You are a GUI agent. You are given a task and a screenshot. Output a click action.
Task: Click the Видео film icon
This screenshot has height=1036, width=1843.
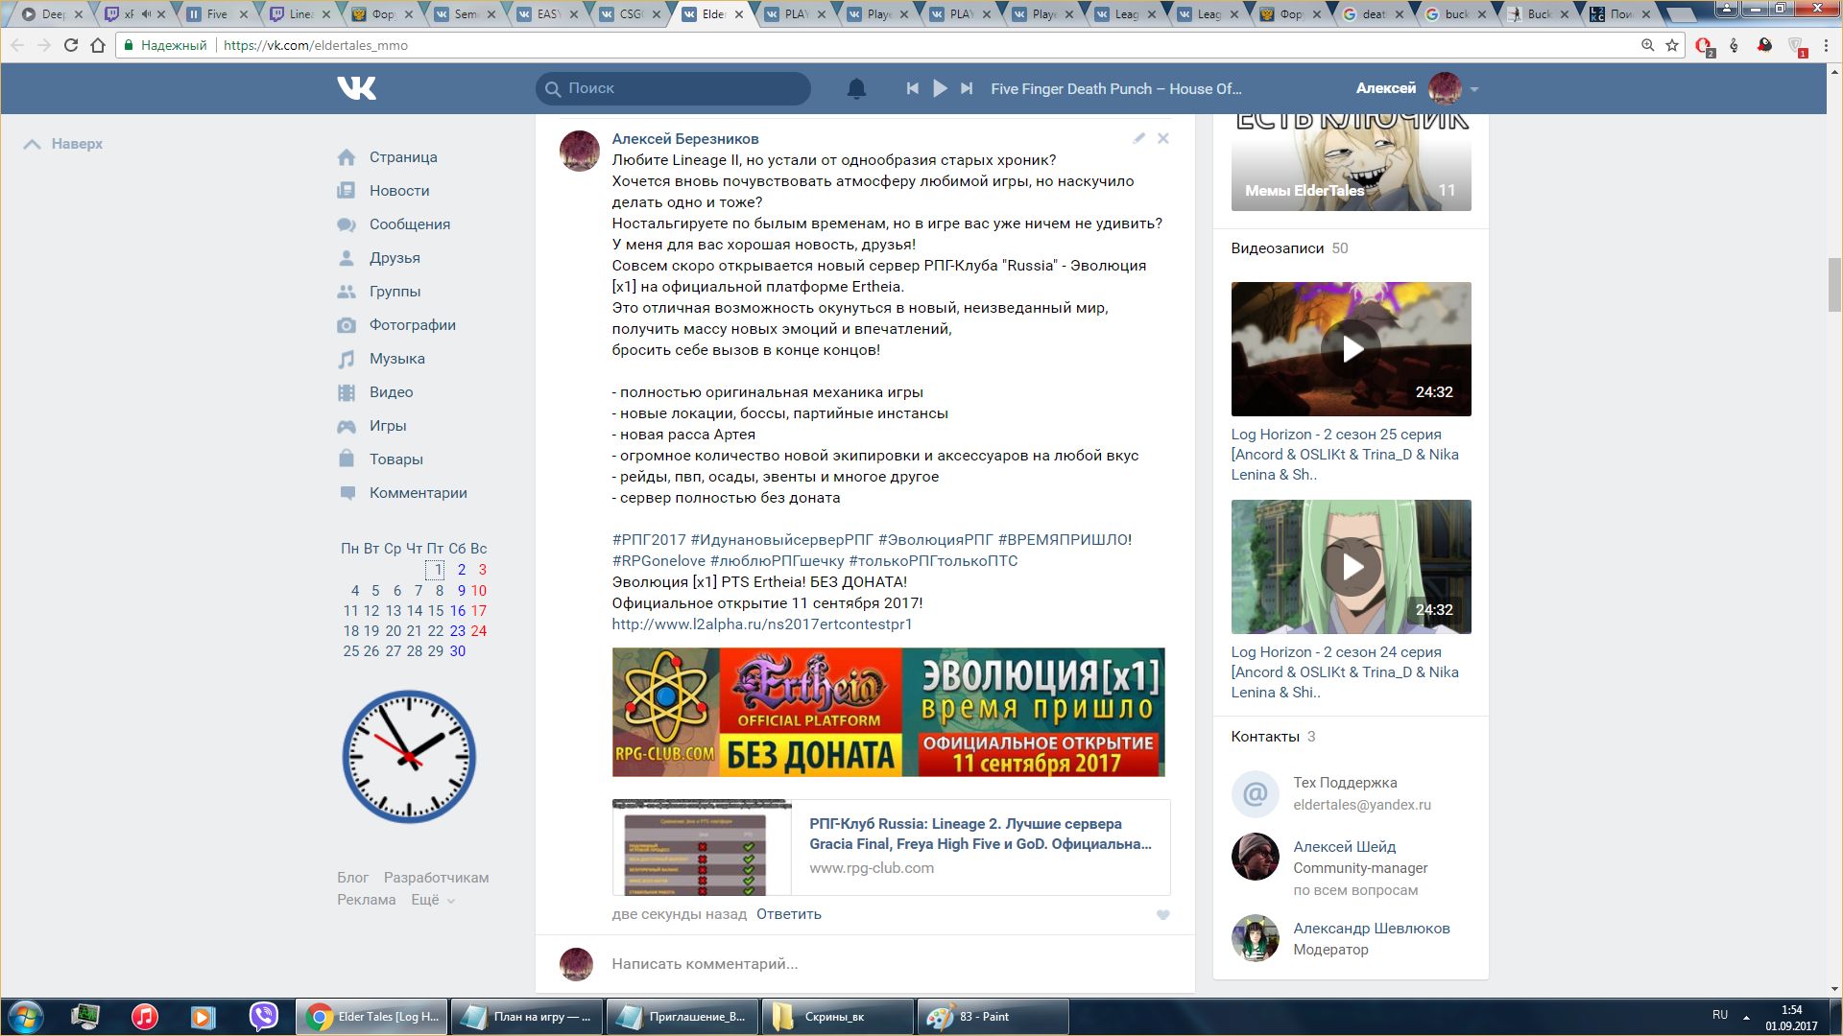tap(347, 392)
